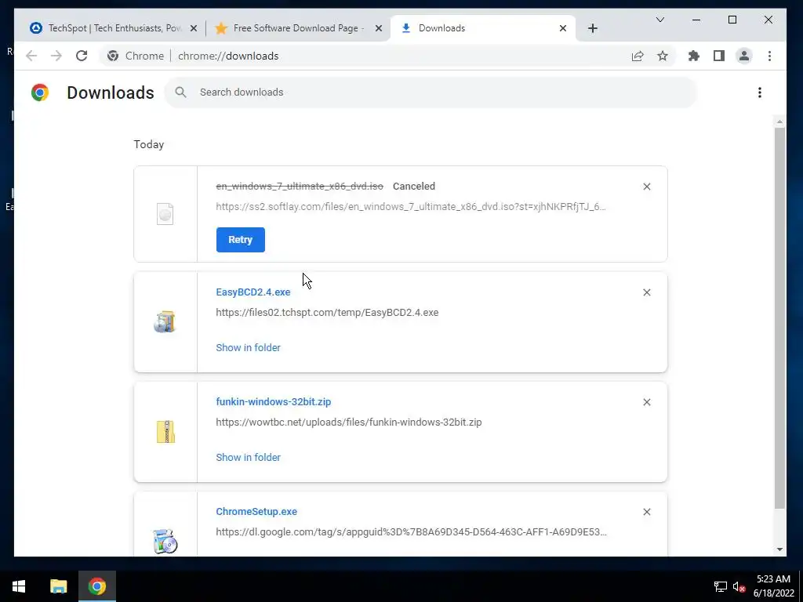Viewport: 803px width, 602px height.
Task: Click the softlay.com ISO source URL
Action: (411, 207)
